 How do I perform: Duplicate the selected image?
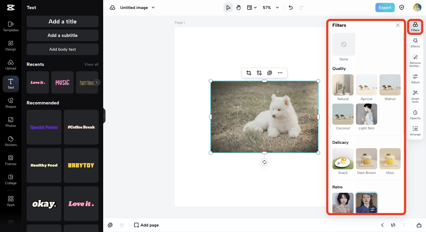[270, 73]
